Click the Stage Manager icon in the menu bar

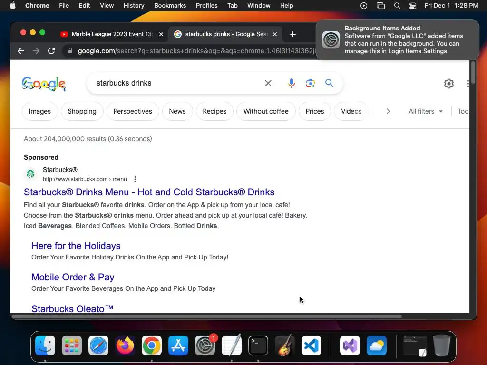tap(380, 6)
